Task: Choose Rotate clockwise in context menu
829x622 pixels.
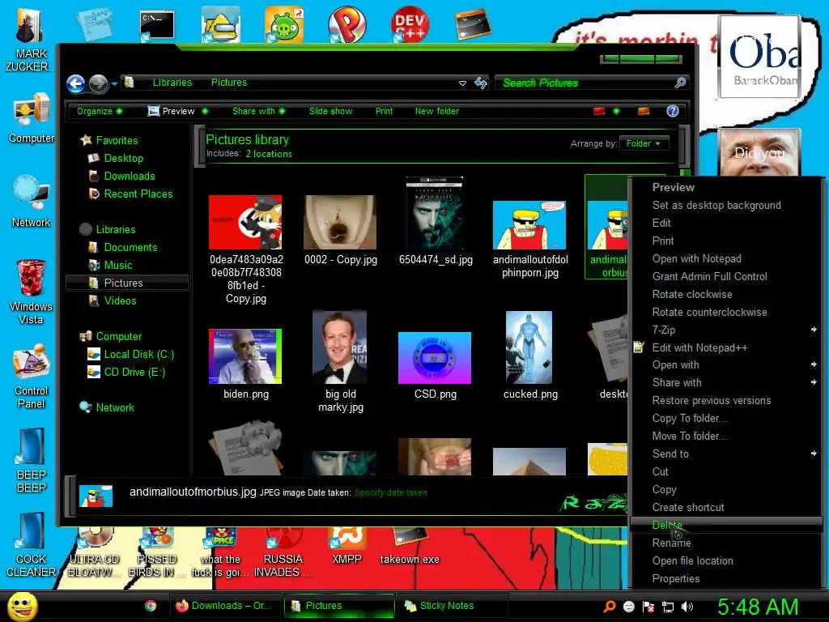Action: coord(726,294)
